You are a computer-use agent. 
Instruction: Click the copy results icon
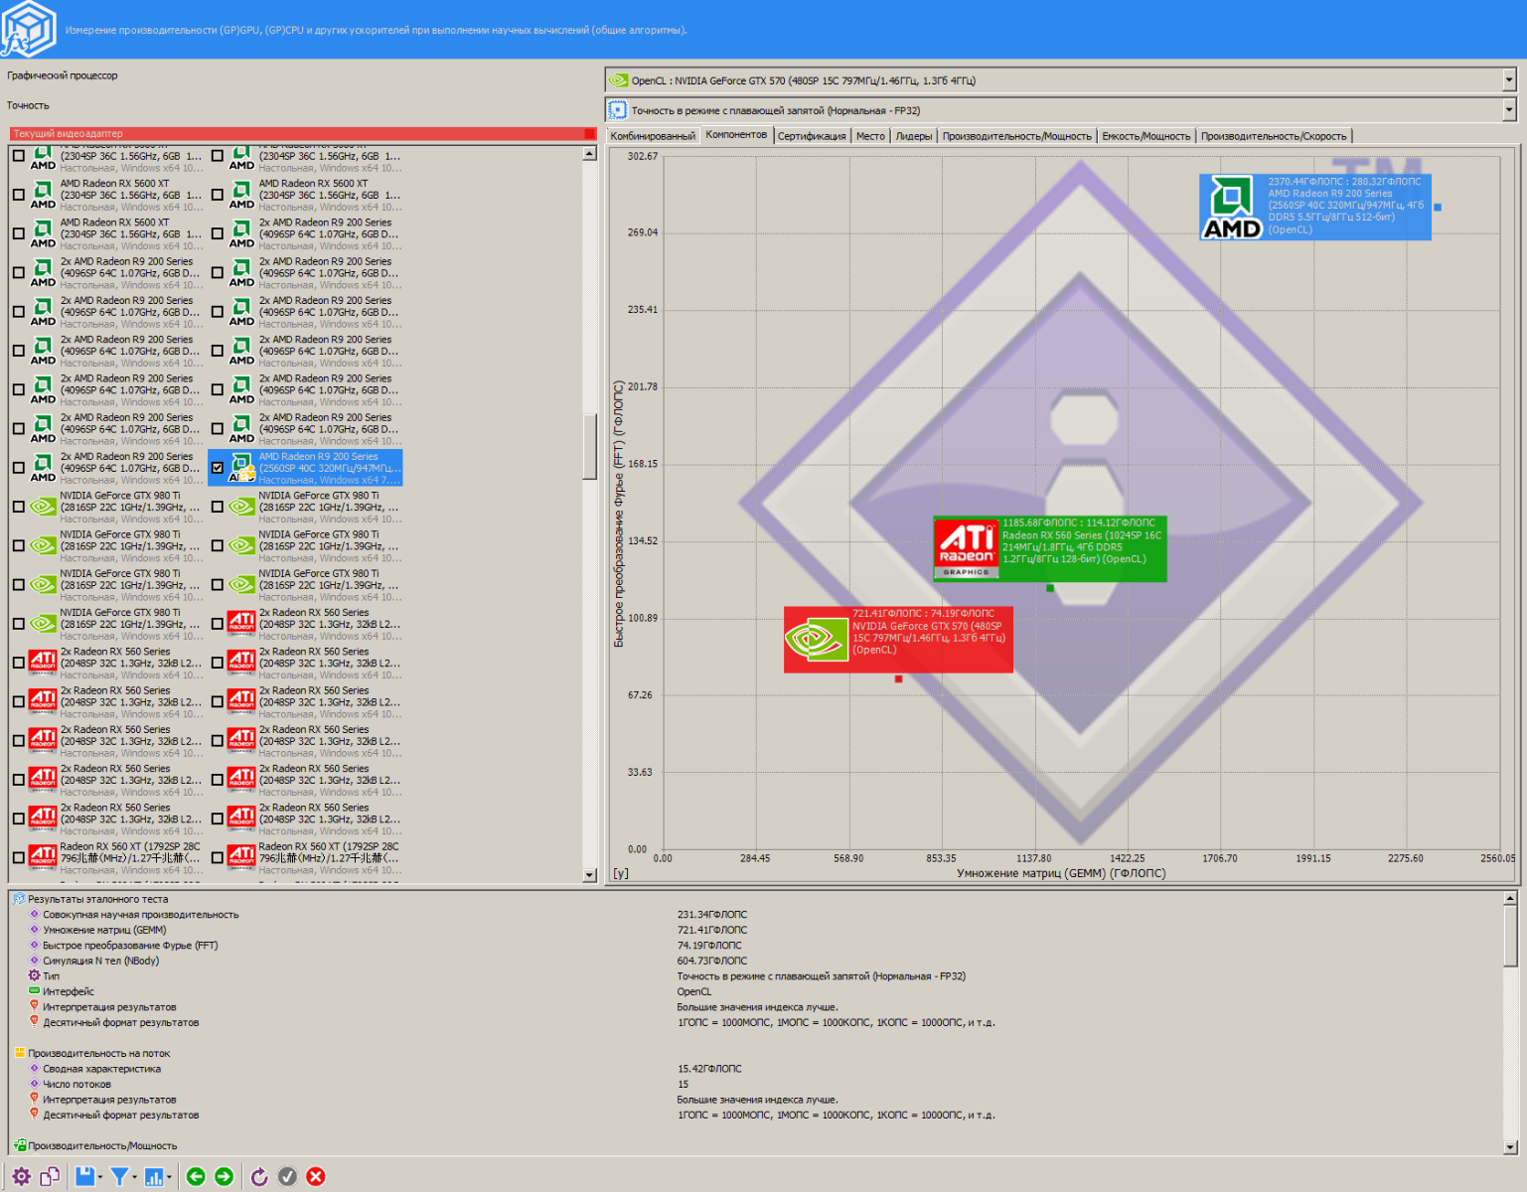click(x=50, y=1176)
